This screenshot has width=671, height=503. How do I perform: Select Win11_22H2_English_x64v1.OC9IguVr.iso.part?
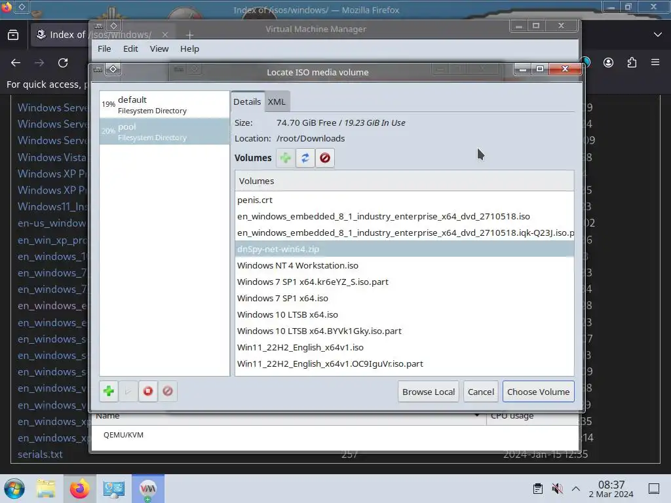pos(404,363)
